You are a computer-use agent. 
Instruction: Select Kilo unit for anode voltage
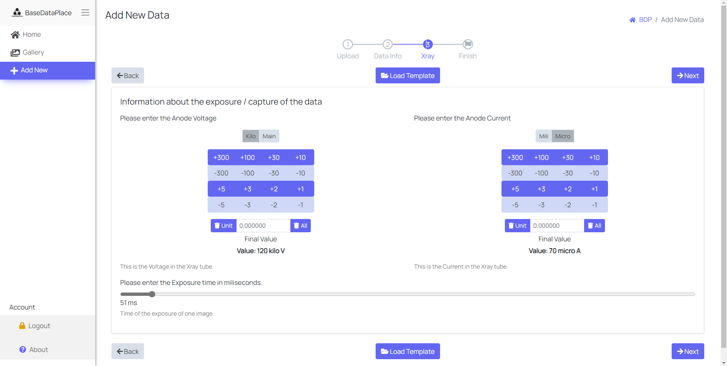tap(251, 136)
